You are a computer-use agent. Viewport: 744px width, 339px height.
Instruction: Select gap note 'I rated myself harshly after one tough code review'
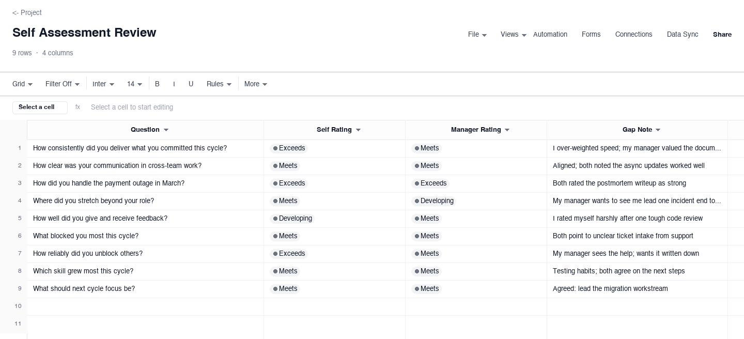[637, 219]
